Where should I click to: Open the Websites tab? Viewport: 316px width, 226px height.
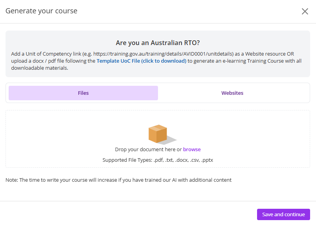(232, 93)
